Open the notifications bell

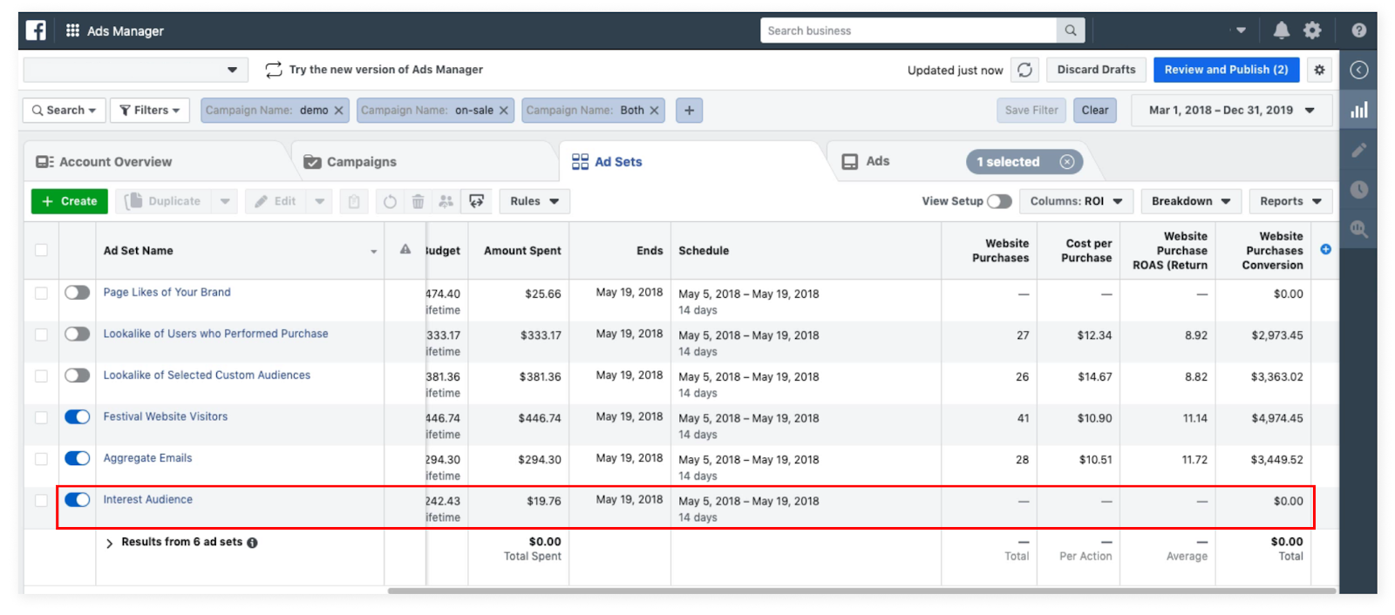coord(1281,30)
